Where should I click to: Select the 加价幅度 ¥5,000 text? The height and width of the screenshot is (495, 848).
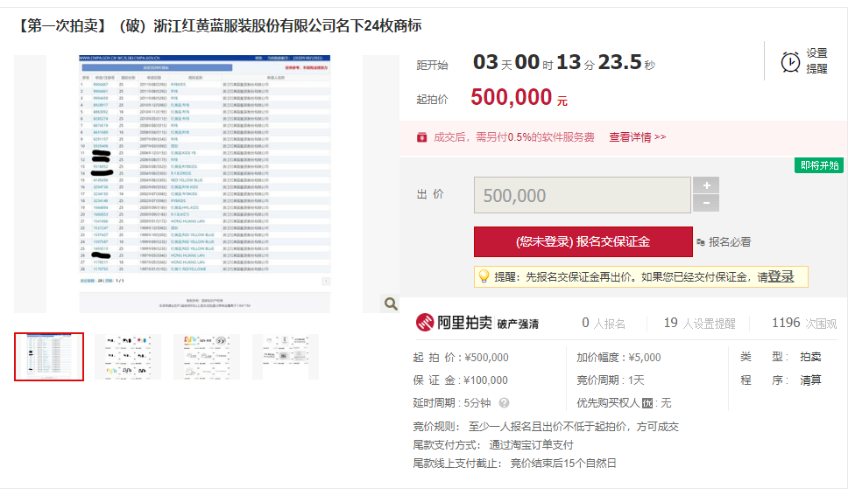(618, 358)
